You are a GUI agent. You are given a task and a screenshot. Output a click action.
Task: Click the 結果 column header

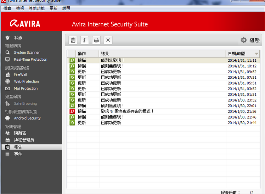coord(162,54)
